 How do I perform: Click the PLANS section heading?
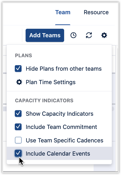(24, 55)
